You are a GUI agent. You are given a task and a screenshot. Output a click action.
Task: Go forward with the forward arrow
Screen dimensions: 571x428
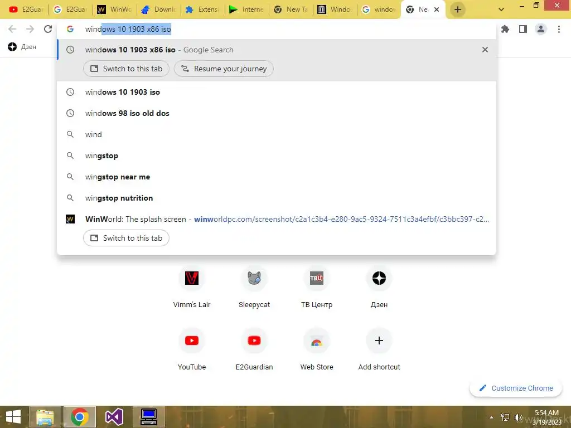click(x=30, y=29)
